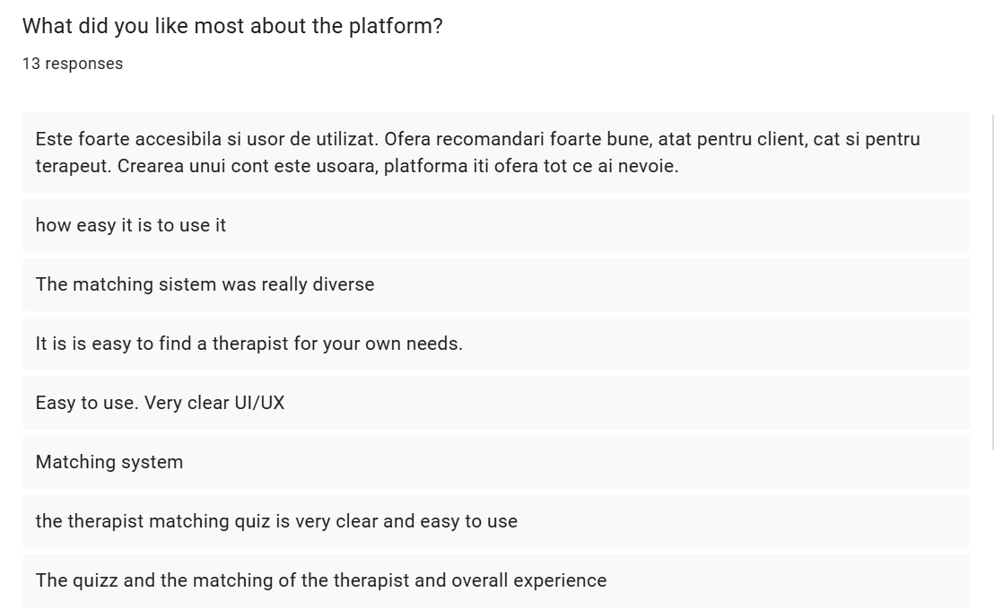Click the "how easy it is to use it" response
Screen dimensions: 994x610
[131, 225]
